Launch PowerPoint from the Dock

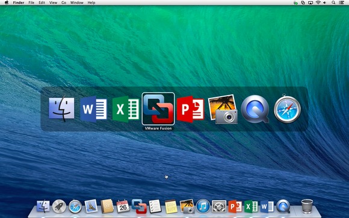point(235,207)
